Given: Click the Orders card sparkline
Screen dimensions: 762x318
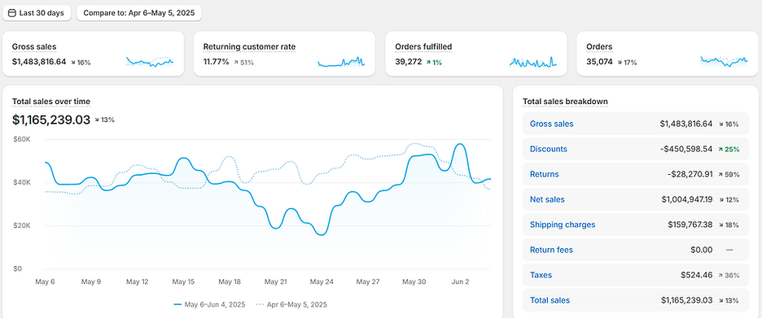Looking at the screenshot, I should [x=724, y=62].
